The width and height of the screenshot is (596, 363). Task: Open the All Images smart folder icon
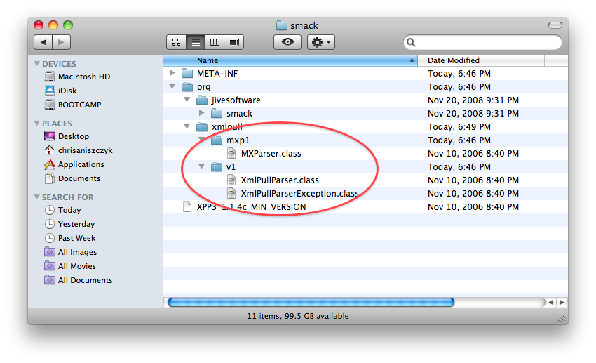(49, 252)
